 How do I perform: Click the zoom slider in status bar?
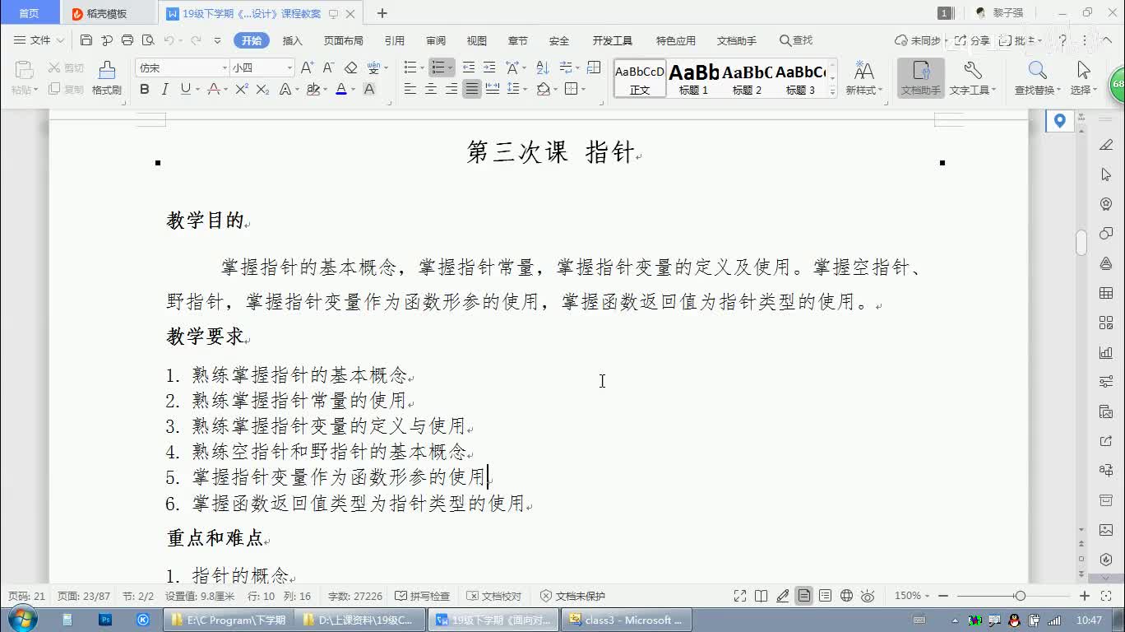click(x=1020, y=596)
